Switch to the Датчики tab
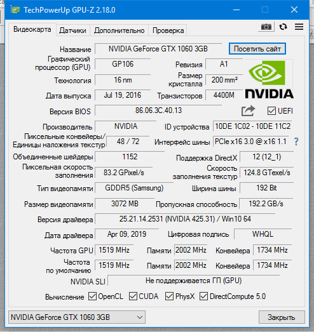This screenshot has height=332, width=314. [72, 30]
